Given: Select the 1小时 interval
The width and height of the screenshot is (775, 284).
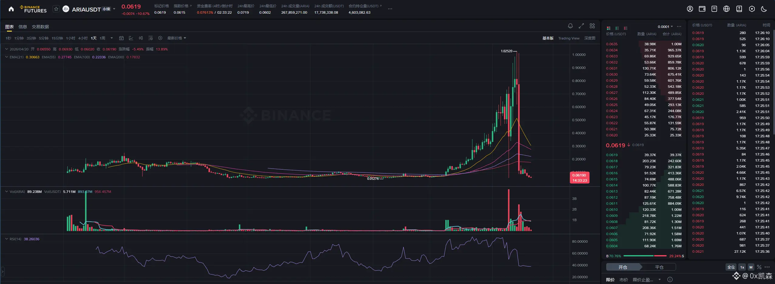Looking at the screenshot, I should coord(71,38).
